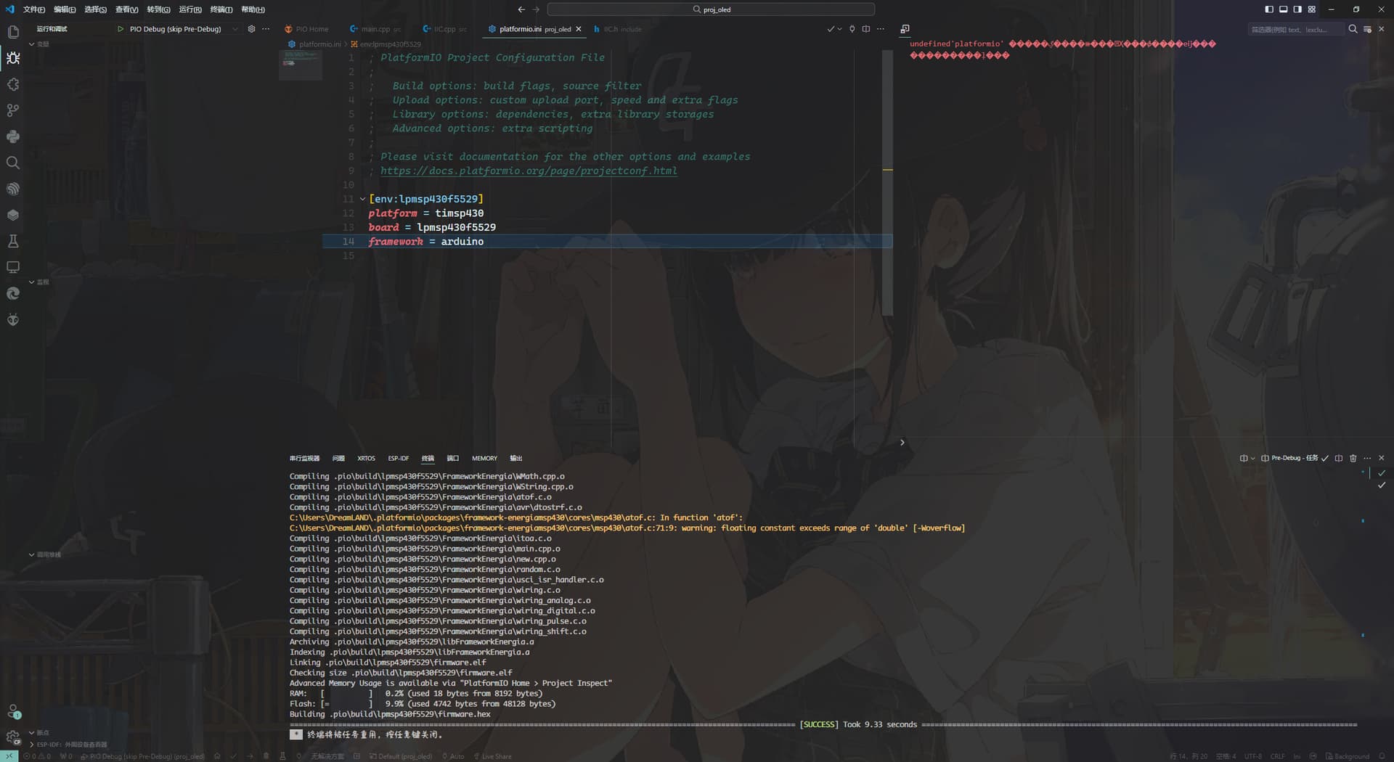The width and height of the screenshot is (1394, 762).
Task: Click PlatformIO Home icon in status bar
Action: (217, 756)
